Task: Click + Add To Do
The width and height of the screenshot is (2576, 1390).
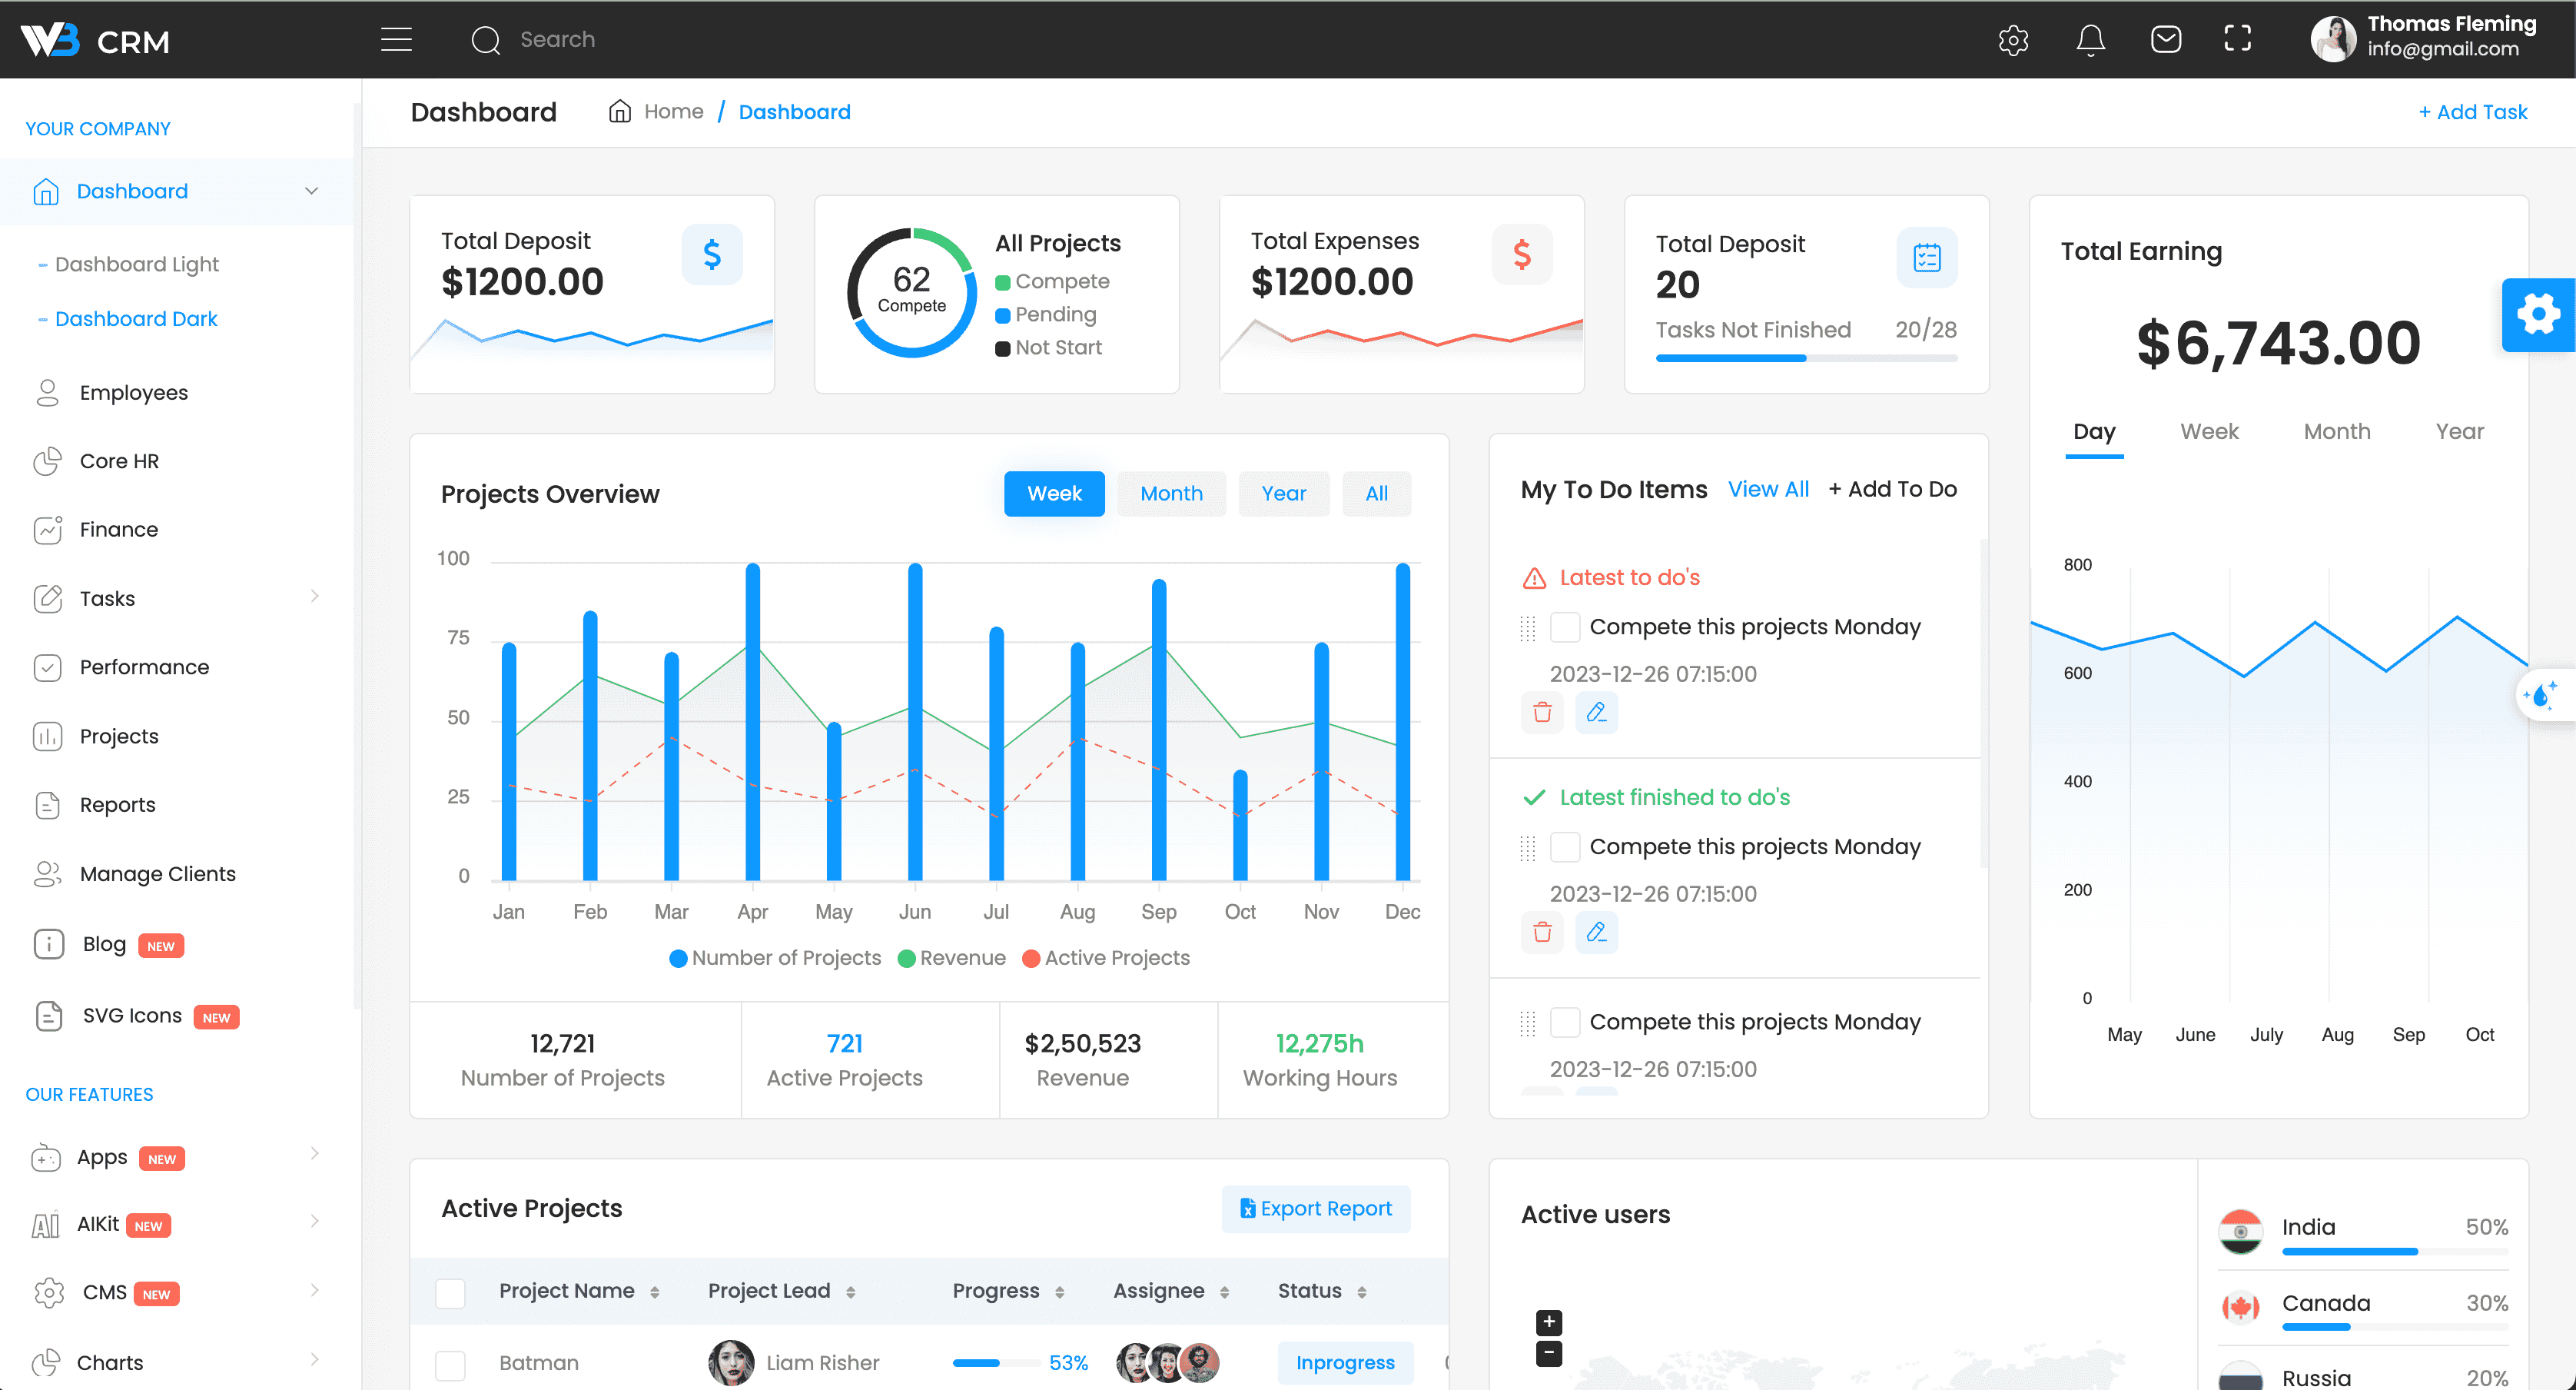Action: tap(1892, 490)
